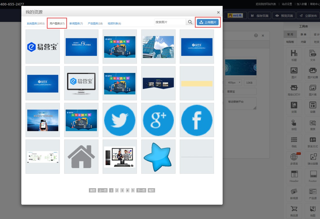Add the 搜索 search component

pyautogui.click(x=313, y=125)
